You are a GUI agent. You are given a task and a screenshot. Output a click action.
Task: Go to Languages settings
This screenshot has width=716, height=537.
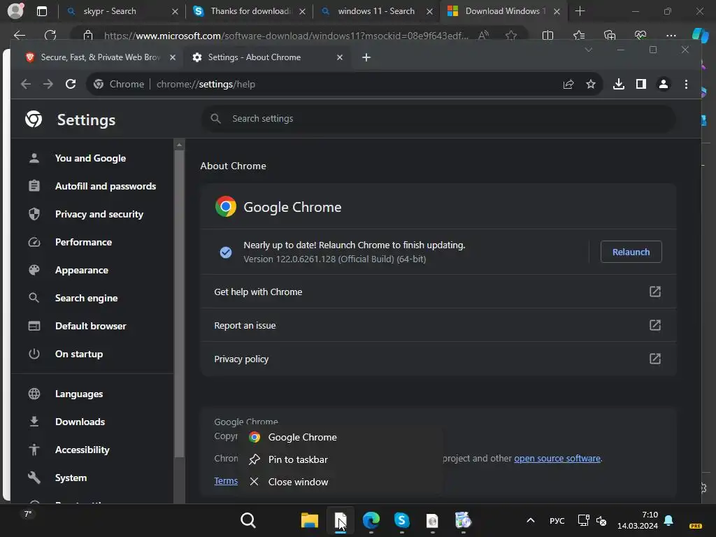click(x=78, y=394)
